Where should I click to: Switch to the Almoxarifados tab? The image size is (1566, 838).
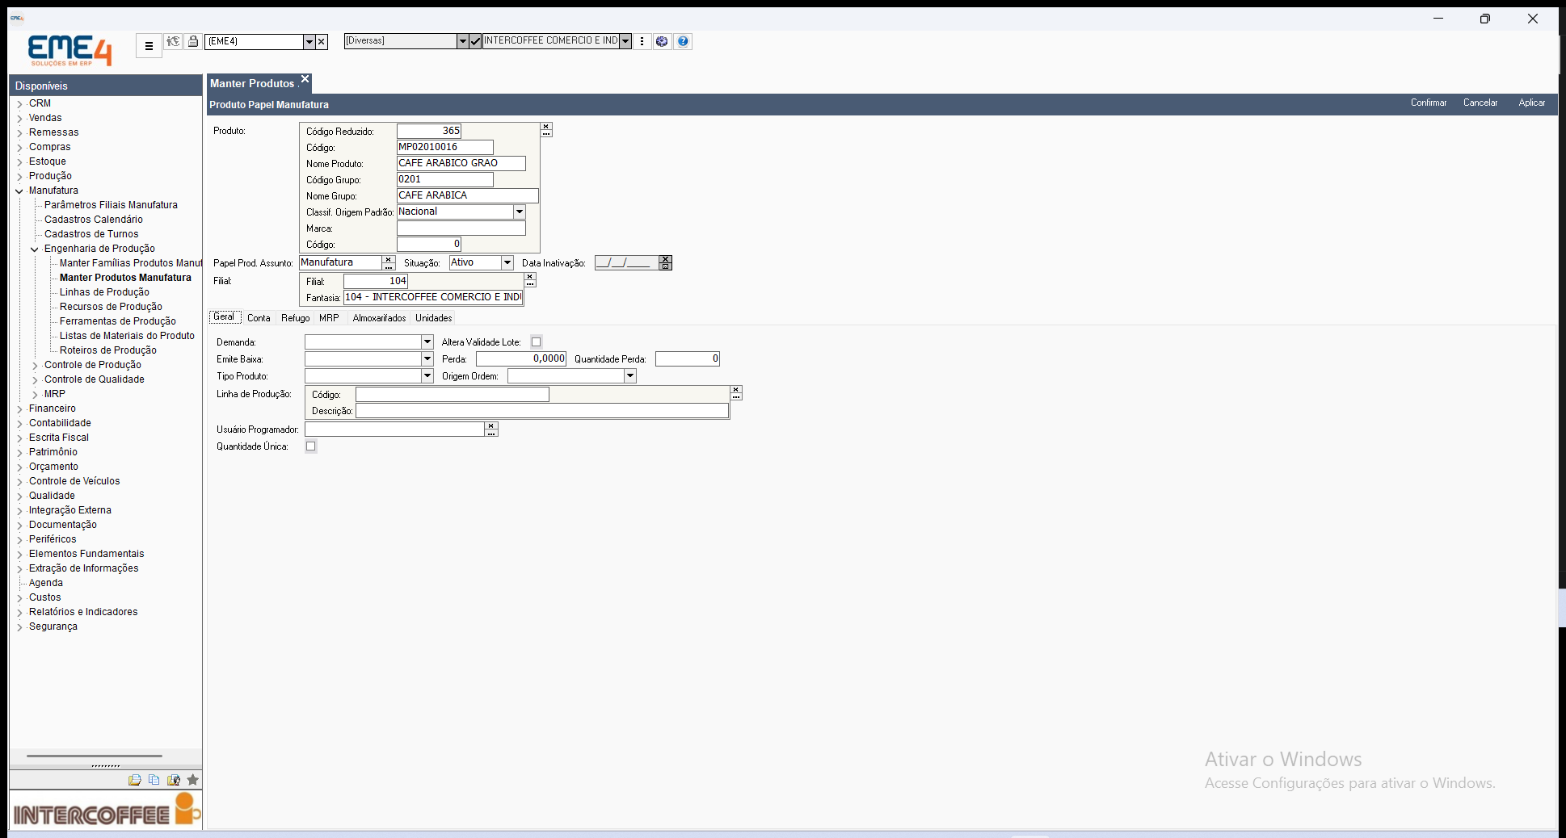(x=379, y=318)
